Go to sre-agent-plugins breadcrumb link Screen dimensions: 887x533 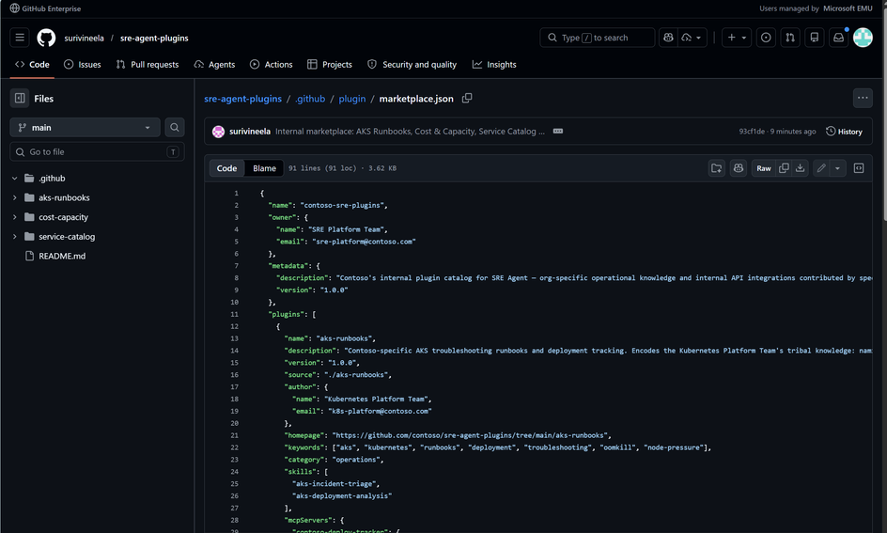[242, 99]
